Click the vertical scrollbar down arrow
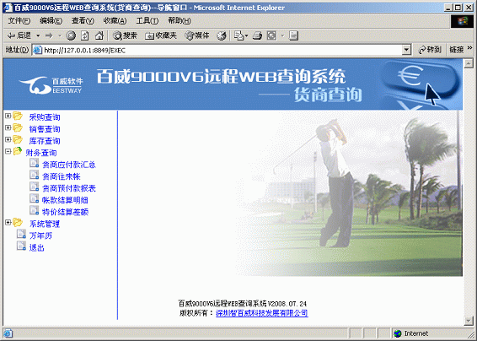This screenshot has height=341, width=477. point(469,320)
